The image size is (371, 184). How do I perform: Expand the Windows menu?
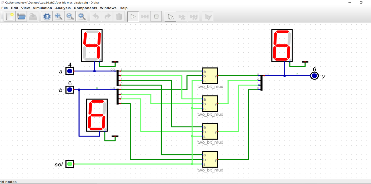tap(108, 8)
